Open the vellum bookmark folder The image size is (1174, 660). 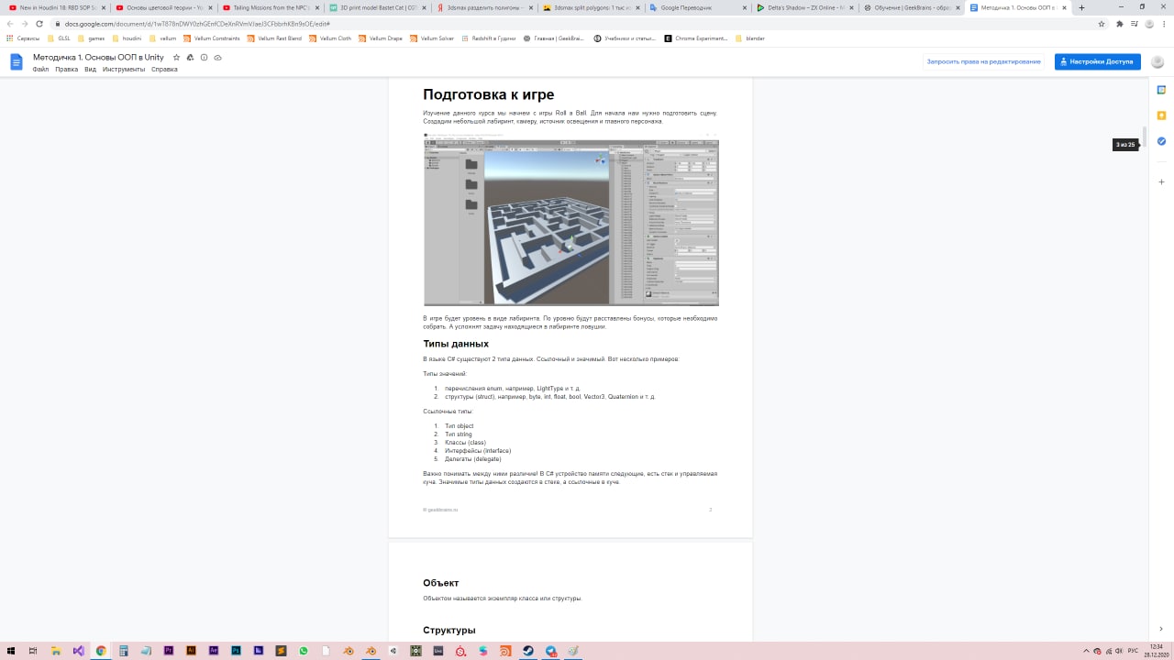[x=162, y=38]
